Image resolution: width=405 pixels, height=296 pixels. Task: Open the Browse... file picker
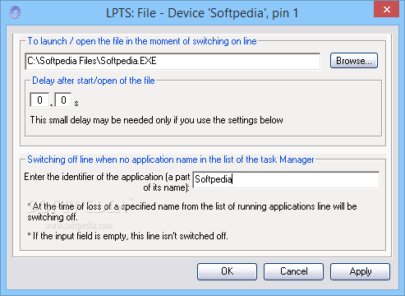point(354,61)
